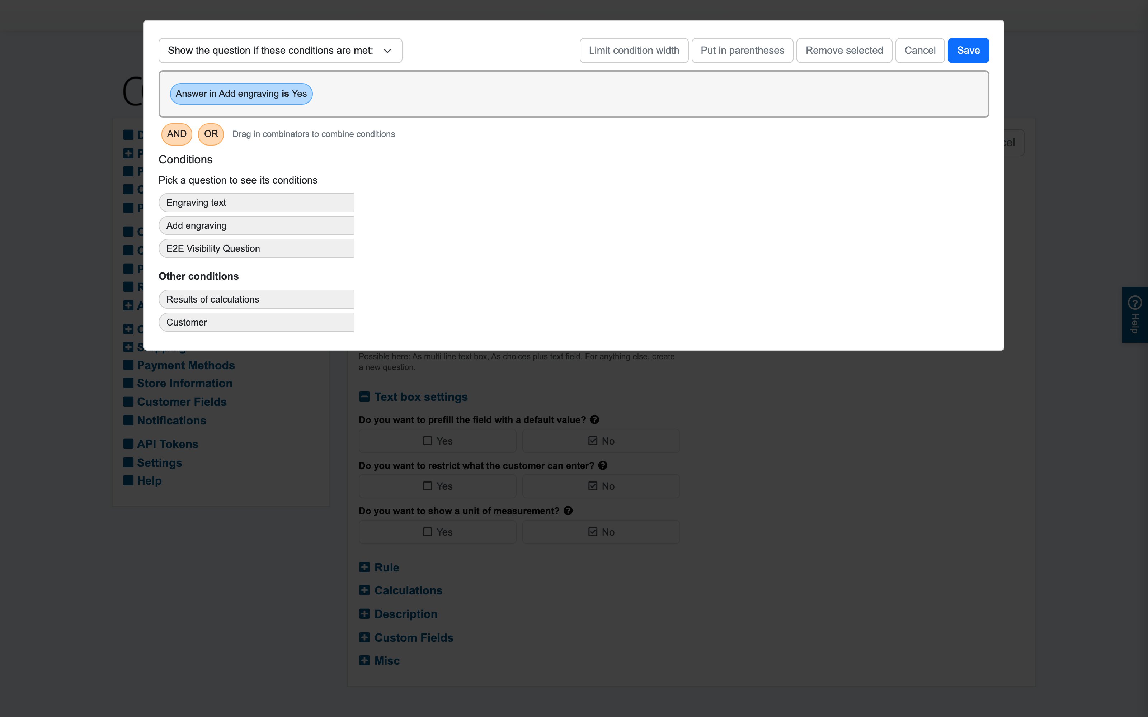Pick the OR combinator chip

pyautogui.click(x=211, y=134)
